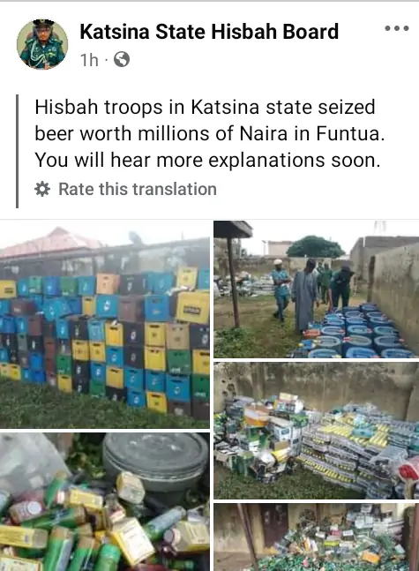
Task: Open bottom-right photo of scattered bottles pile
Action: [317, 537]
